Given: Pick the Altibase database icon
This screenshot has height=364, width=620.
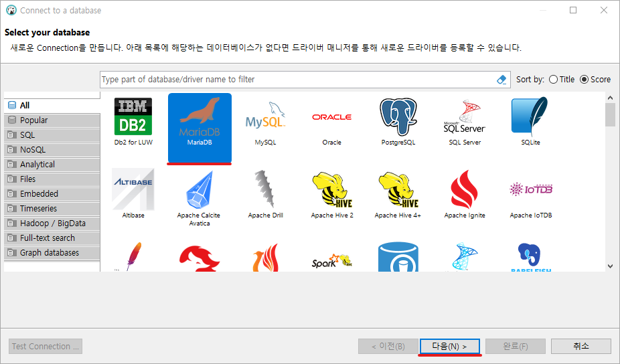Looking at the screenshot, I should [133, 189].
